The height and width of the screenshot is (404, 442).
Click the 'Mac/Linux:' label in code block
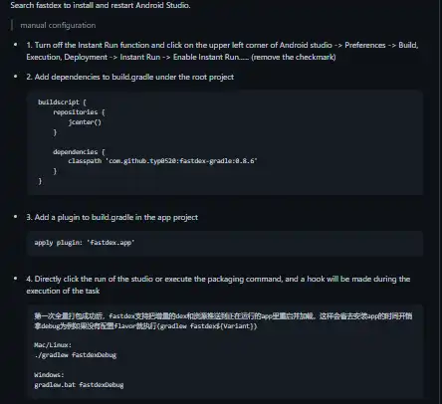click(x=53, y=345)
